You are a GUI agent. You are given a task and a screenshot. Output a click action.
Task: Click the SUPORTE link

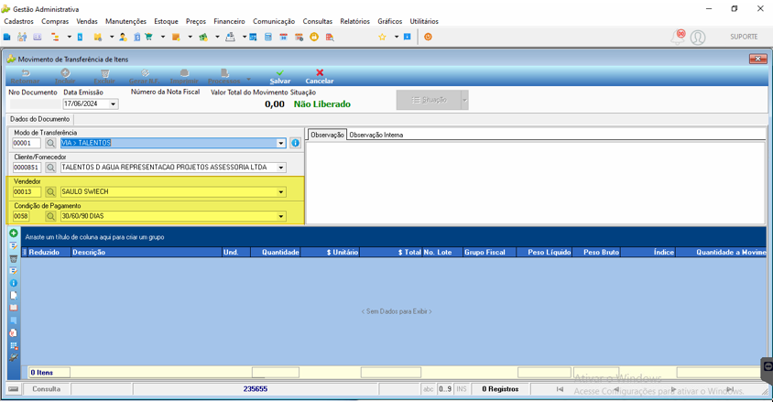[x=744, y=37]
